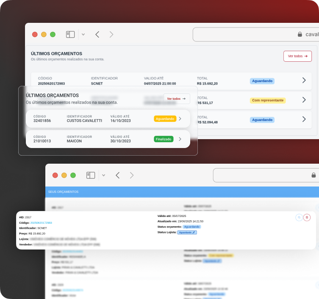This screenshot has height=299, width=319.
Task: Toggle the sidebar in the lower browser window
Action: [x=91, y=175]
